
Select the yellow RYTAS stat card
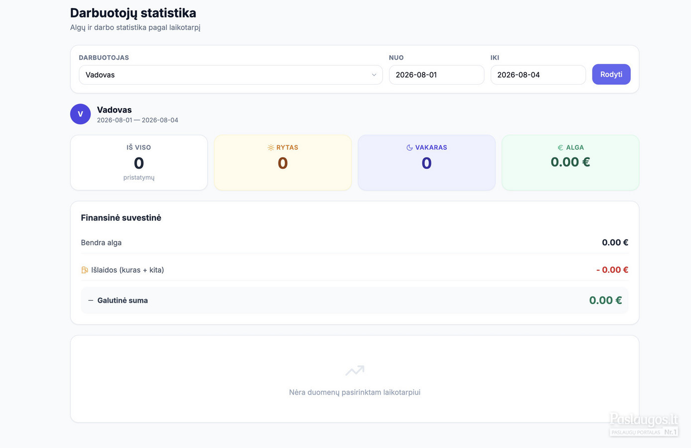[283, 163]
